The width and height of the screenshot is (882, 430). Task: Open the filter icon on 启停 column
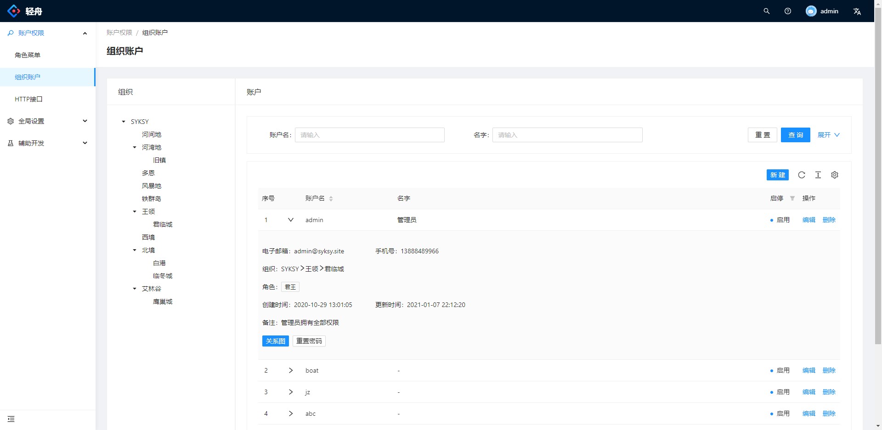click(x=792, y=198)
